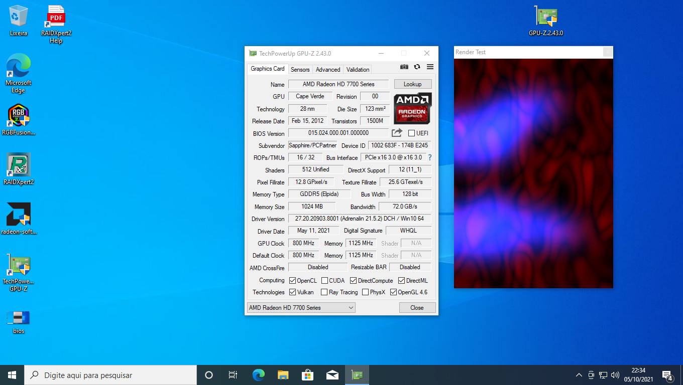683x385 pixels.
Task: Open the bios desktop icon
Action: 19,322
